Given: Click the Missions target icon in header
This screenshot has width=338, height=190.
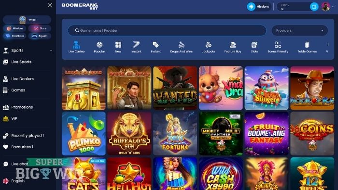Looking at the screenshot, I should [x=251, y=7].
